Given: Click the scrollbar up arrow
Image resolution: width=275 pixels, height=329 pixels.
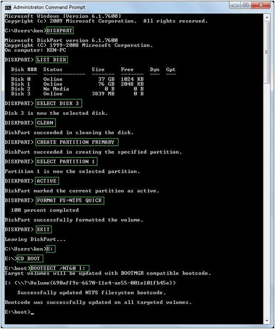Looking at the screenshot, I should (267, 17).
